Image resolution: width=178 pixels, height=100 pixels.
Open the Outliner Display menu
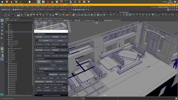point(7,20)
